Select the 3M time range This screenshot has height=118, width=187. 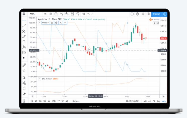(44, 101)
